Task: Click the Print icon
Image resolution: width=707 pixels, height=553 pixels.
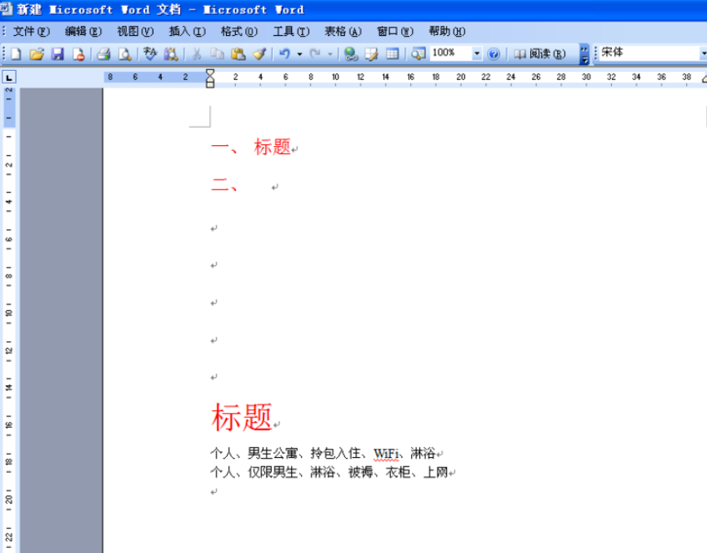Action: click(103, 54)
